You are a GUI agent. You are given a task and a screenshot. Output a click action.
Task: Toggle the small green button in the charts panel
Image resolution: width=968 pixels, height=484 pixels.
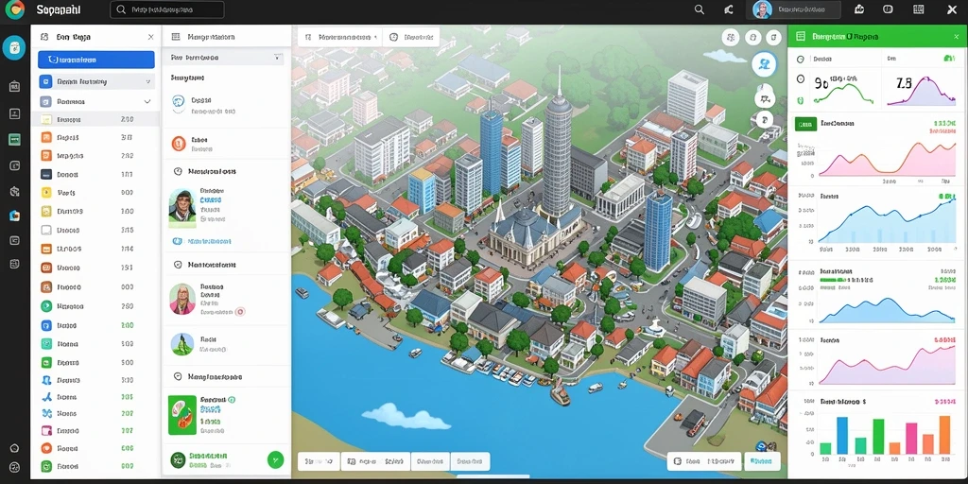click(x=805, y=124)
